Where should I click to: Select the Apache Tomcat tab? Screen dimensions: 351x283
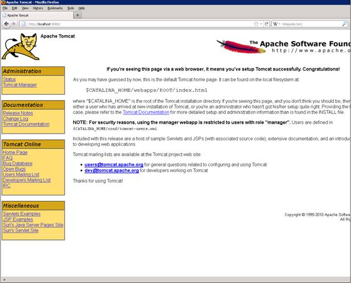[34, 15]
